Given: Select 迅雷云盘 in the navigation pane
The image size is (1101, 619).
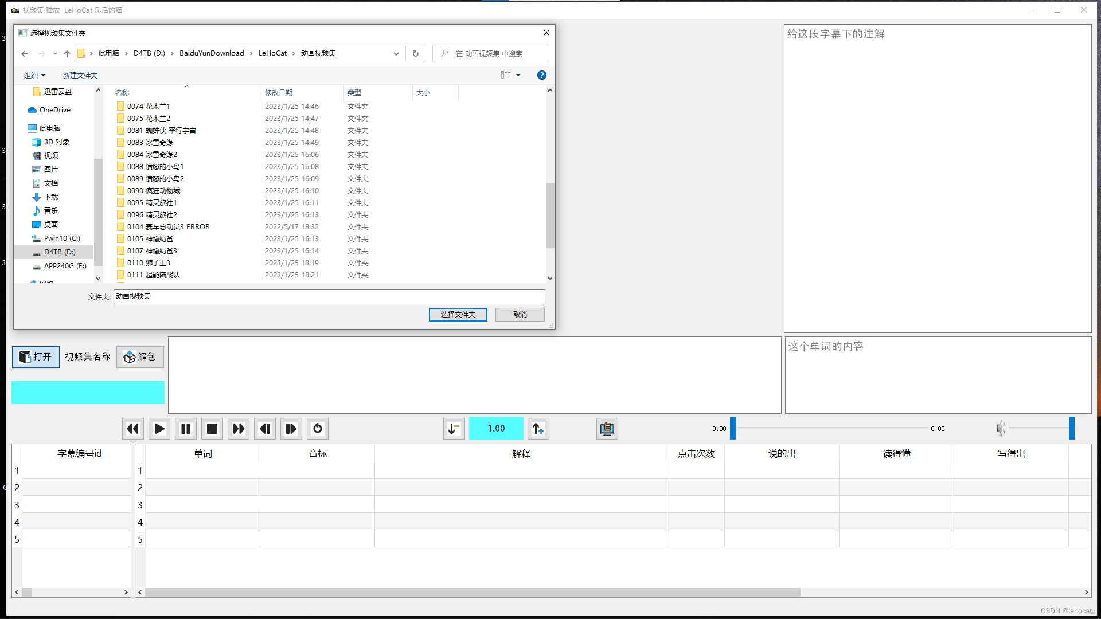Looking at the screenshot, I should pos(57,92).
